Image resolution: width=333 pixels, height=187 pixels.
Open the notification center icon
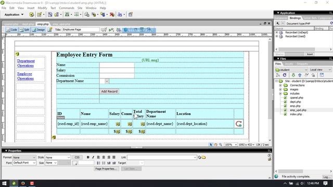(x=326, y=183)
